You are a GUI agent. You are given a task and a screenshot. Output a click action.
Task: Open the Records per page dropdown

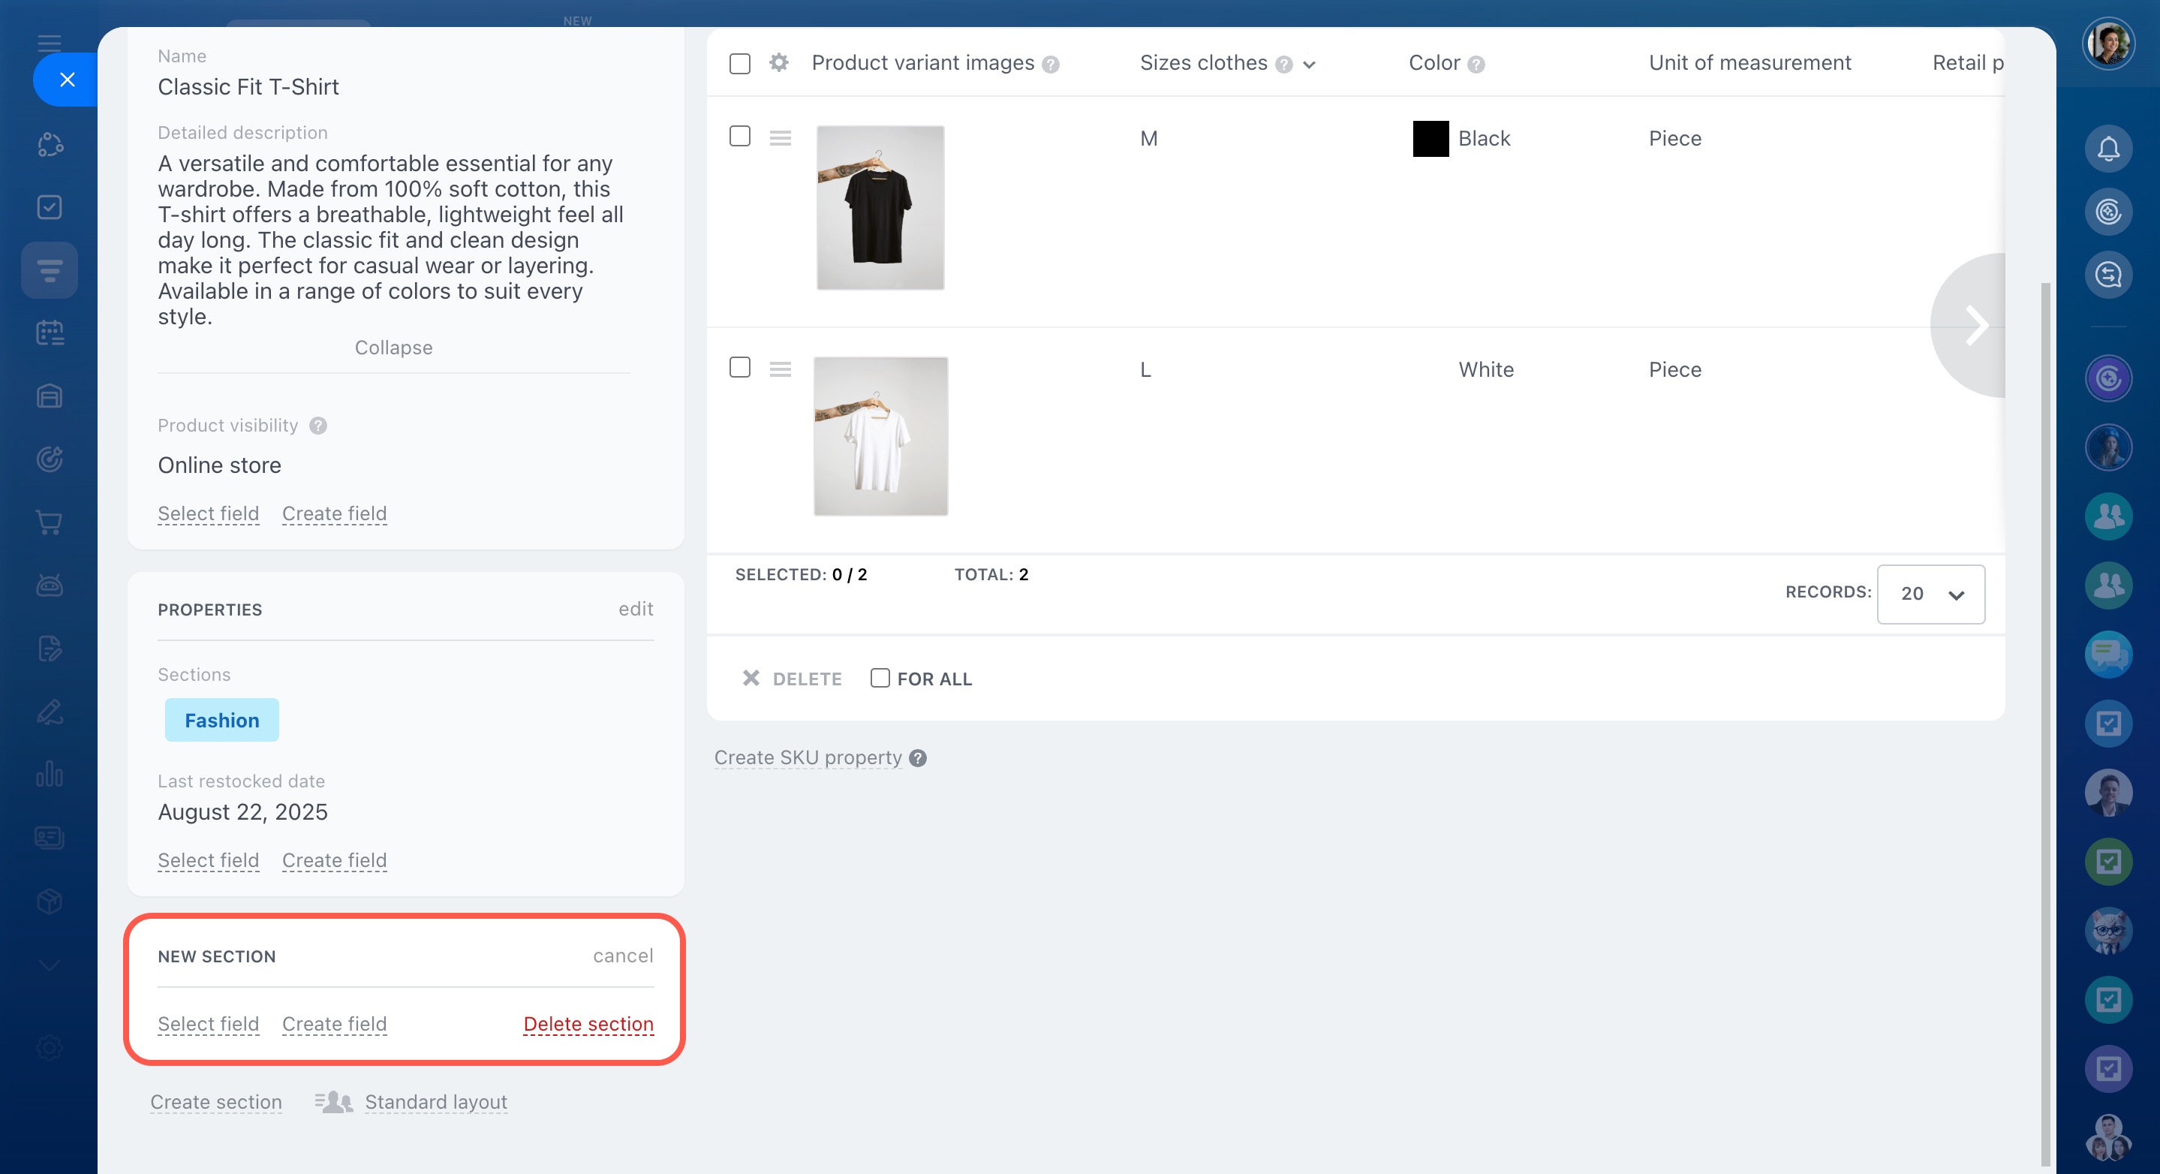[x=1930, y=594]
